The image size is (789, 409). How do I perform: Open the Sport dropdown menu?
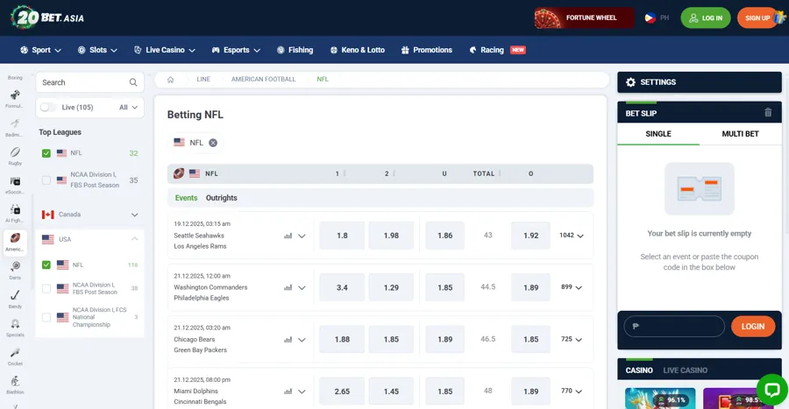[x=40, y=50]
